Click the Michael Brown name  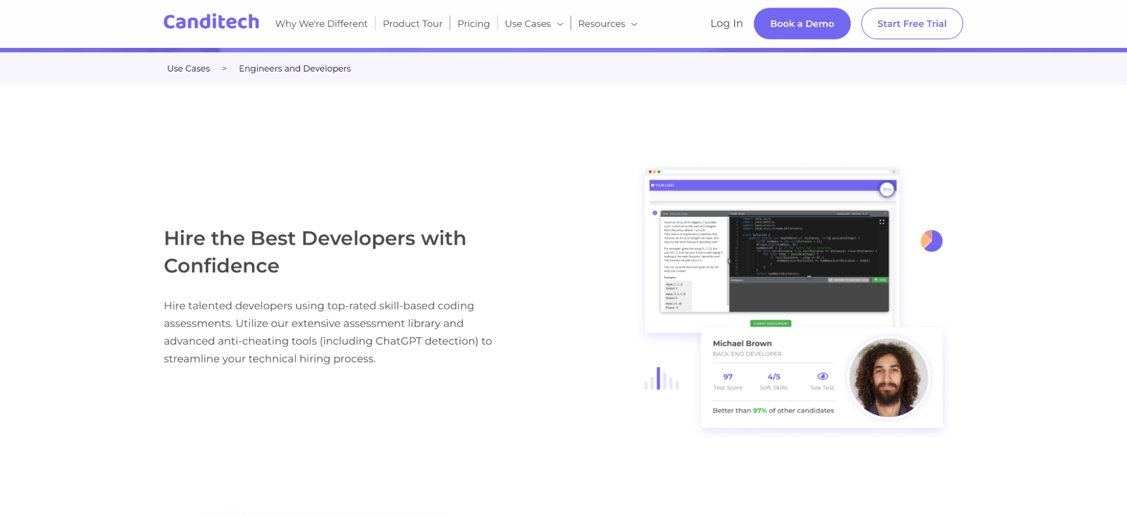[742, 343]
